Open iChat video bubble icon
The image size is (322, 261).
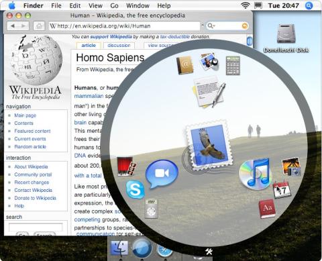click(162, 174)
